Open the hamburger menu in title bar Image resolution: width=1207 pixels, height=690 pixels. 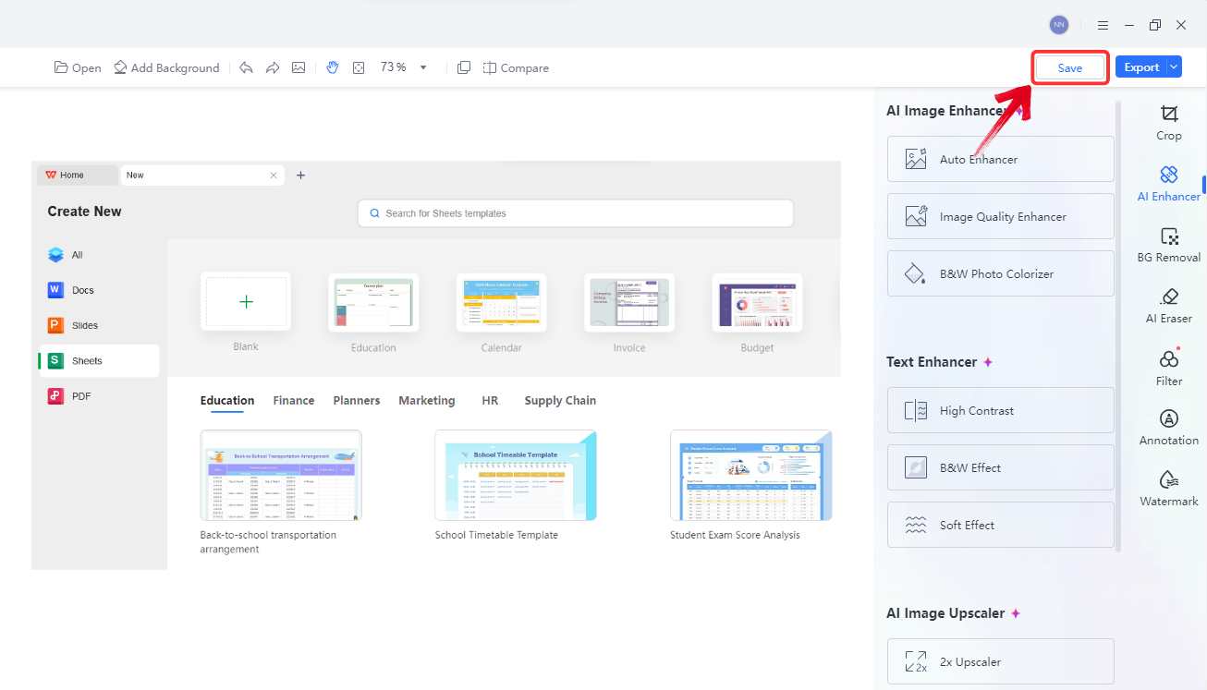click(1103, 25)
